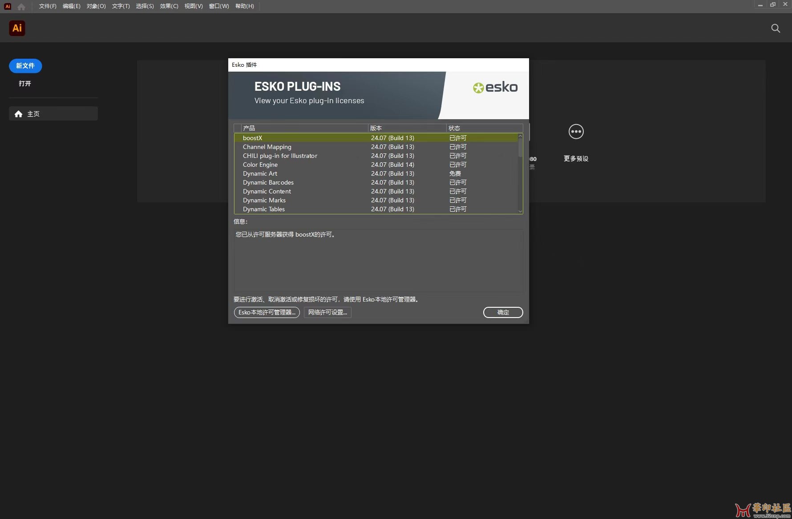
Task: Open the 文件(F) menu
Action: (48, 6)
